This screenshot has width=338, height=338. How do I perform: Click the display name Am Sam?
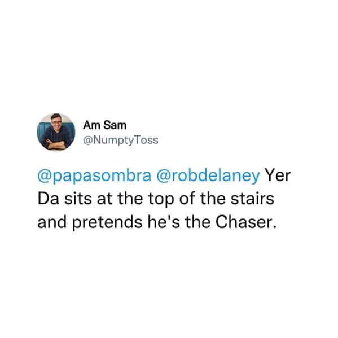click(x=105, y=125)
